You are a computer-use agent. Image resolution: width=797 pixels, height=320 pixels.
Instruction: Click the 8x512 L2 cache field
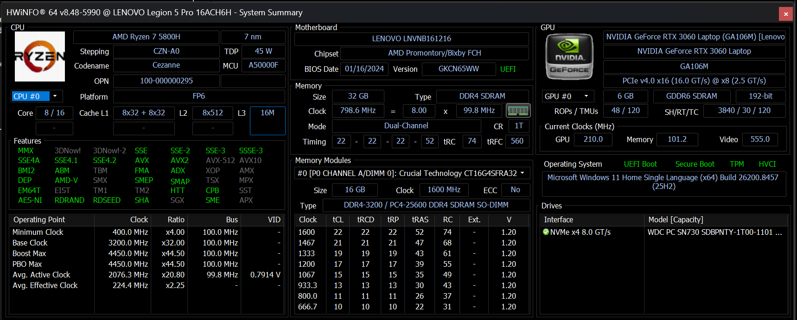(213, 113)
